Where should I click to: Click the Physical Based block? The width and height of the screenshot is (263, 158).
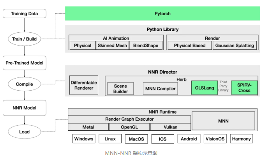click(x=189, y=46)
